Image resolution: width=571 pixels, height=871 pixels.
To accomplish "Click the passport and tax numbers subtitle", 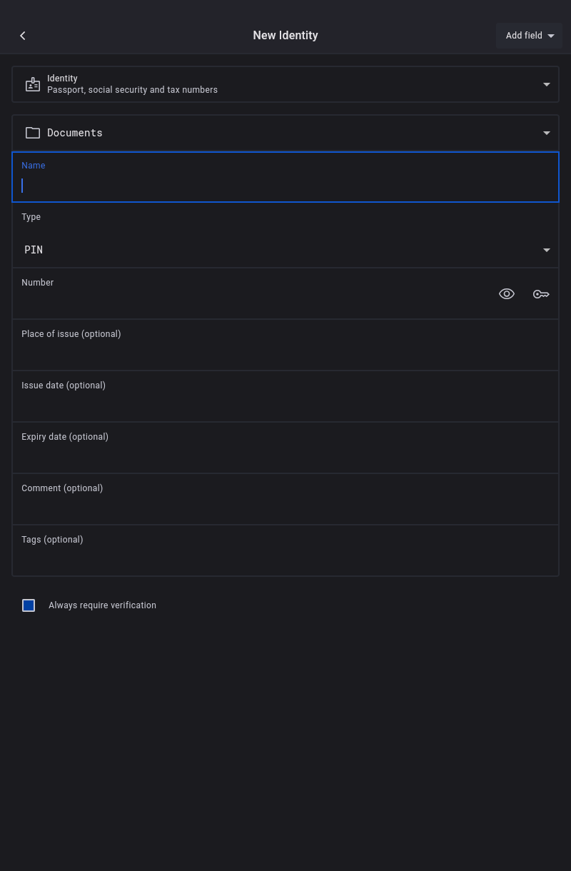I will [x=132, y=90].
